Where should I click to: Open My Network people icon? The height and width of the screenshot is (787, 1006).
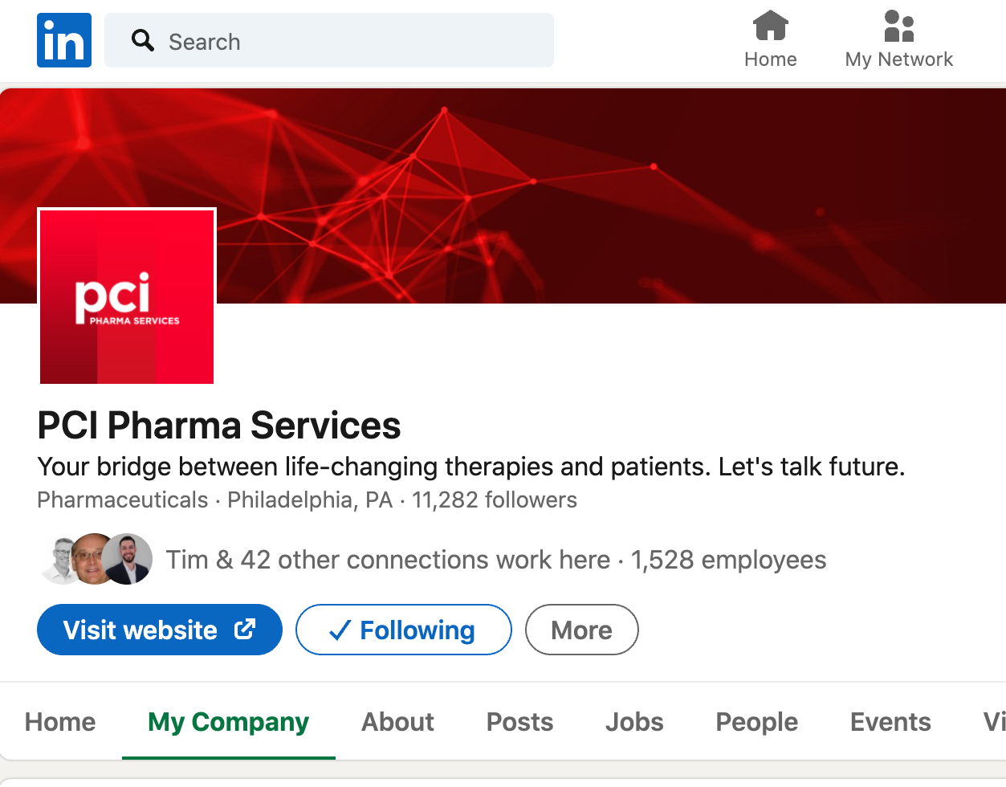(x=899, y=26)
